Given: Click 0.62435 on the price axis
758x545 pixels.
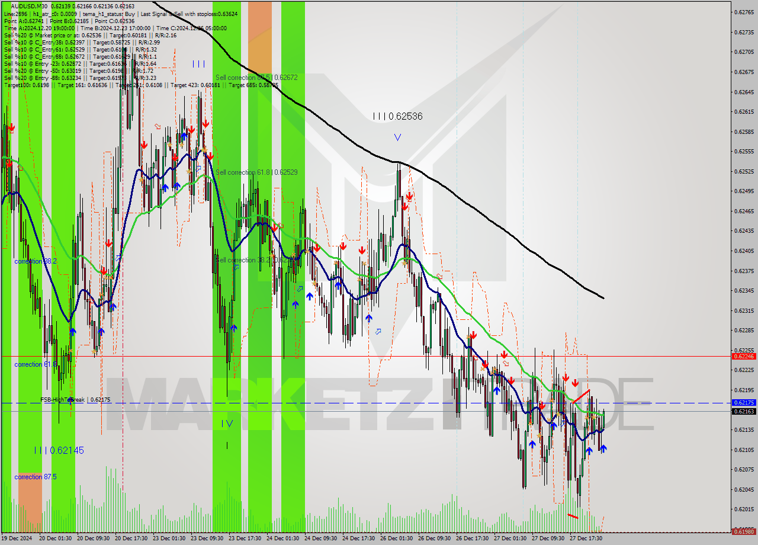Looking at the screenshot, I should pos(744,230).
